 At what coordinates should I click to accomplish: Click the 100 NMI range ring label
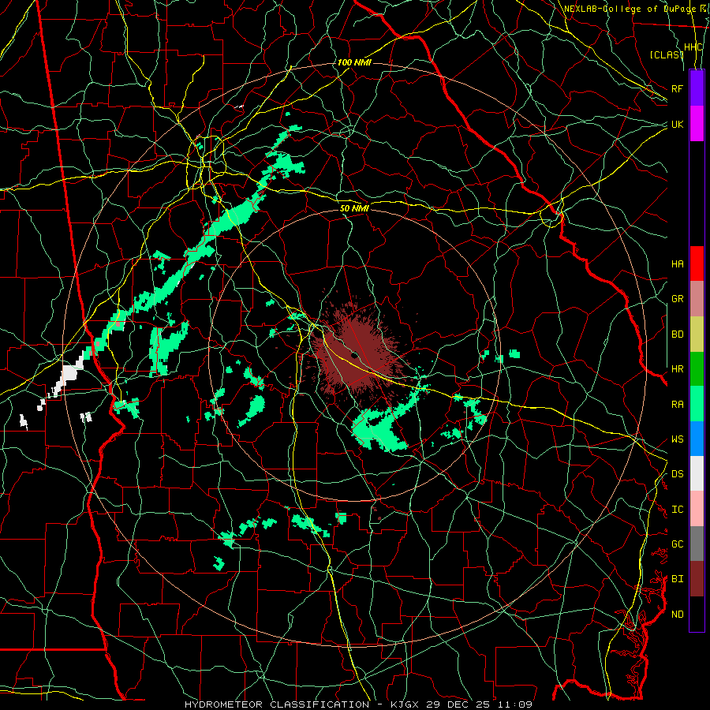(x=354, y=62)
